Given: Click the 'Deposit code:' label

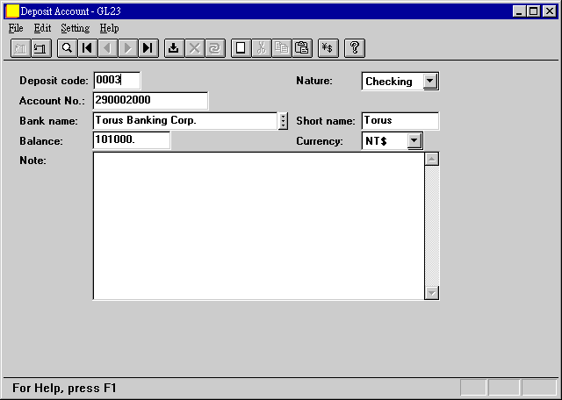Looking at the screenshot, I should pyautogui.click(x=54, y=81).
